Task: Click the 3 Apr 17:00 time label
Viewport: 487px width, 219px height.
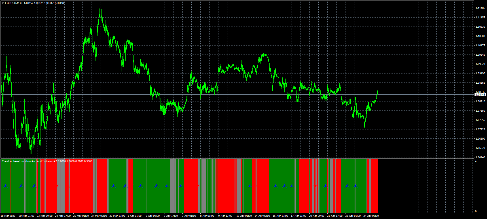Action: coord(171,216)
